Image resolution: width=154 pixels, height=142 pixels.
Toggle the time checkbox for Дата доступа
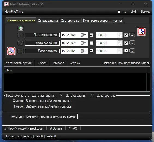[126, 51]
